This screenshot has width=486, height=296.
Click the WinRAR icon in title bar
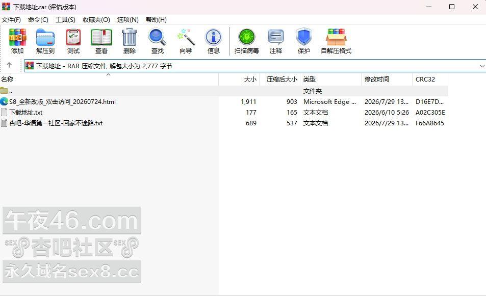[6, 7]
